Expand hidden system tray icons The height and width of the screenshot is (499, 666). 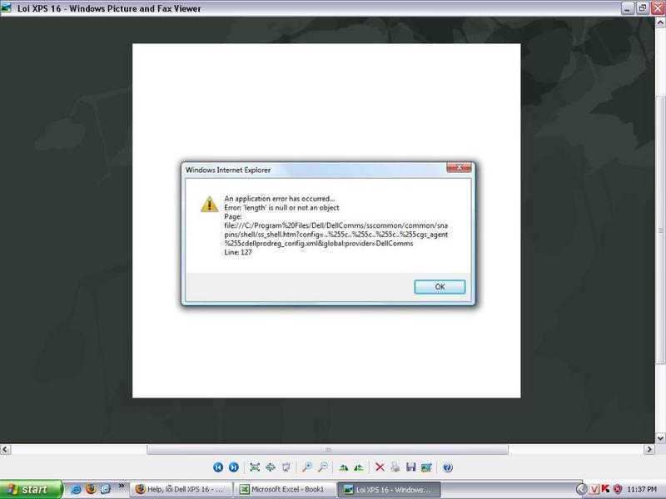pos(580,489)
